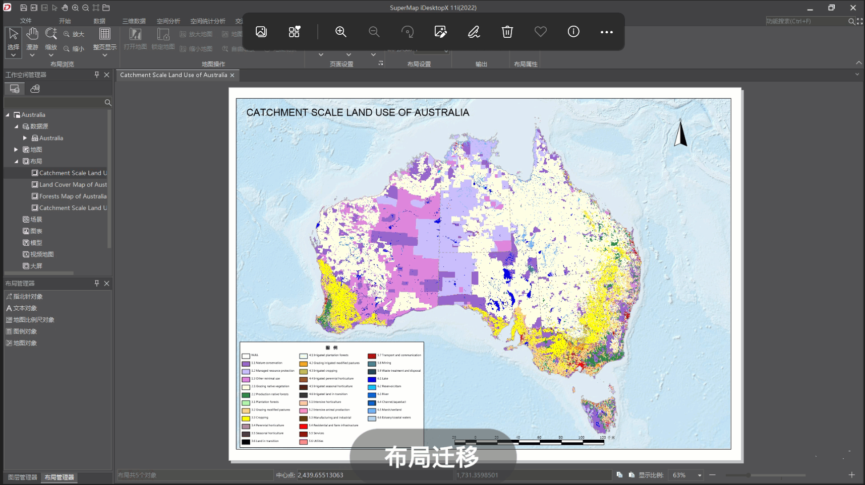This screenshot has height=485, width=865.
Task: Click the open folder icon in the quick access bar
Action: click(x=106, y=8)
